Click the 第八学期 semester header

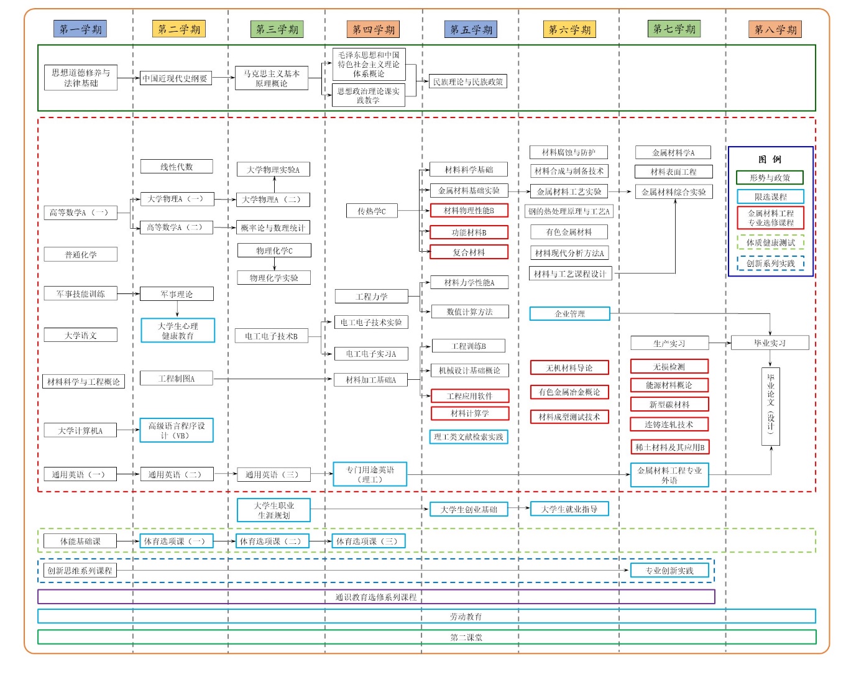click(x=775, y=29)
